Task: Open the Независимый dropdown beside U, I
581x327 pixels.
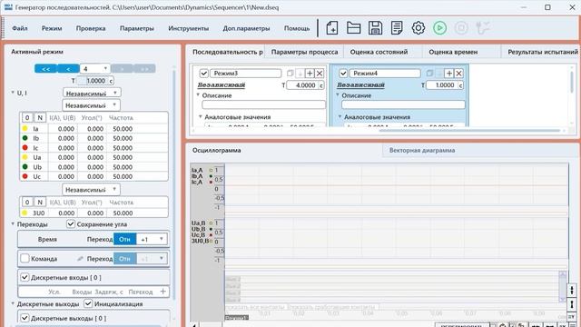Action: pyautogui.click(x=92, y=93)
